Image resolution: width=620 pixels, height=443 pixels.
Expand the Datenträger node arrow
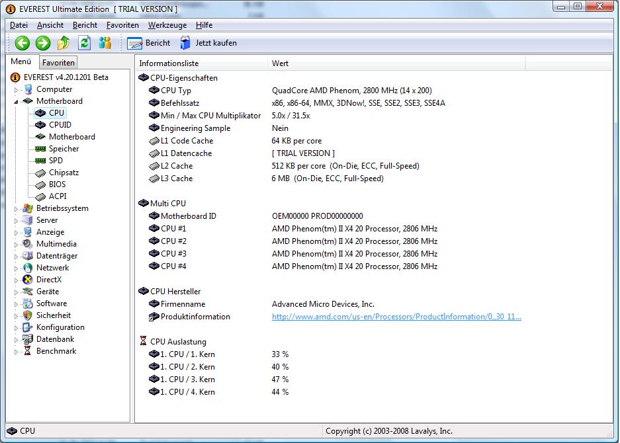17,257
